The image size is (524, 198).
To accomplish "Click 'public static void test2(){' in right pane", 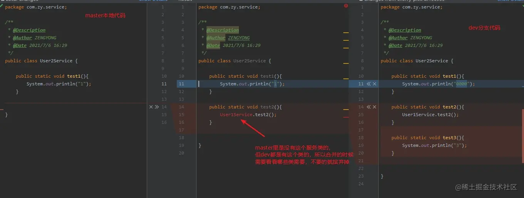I will coord(428,107).
